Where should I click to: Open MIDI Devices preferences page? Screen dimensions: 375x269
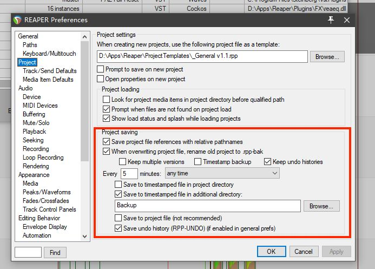tap(40, 106)
